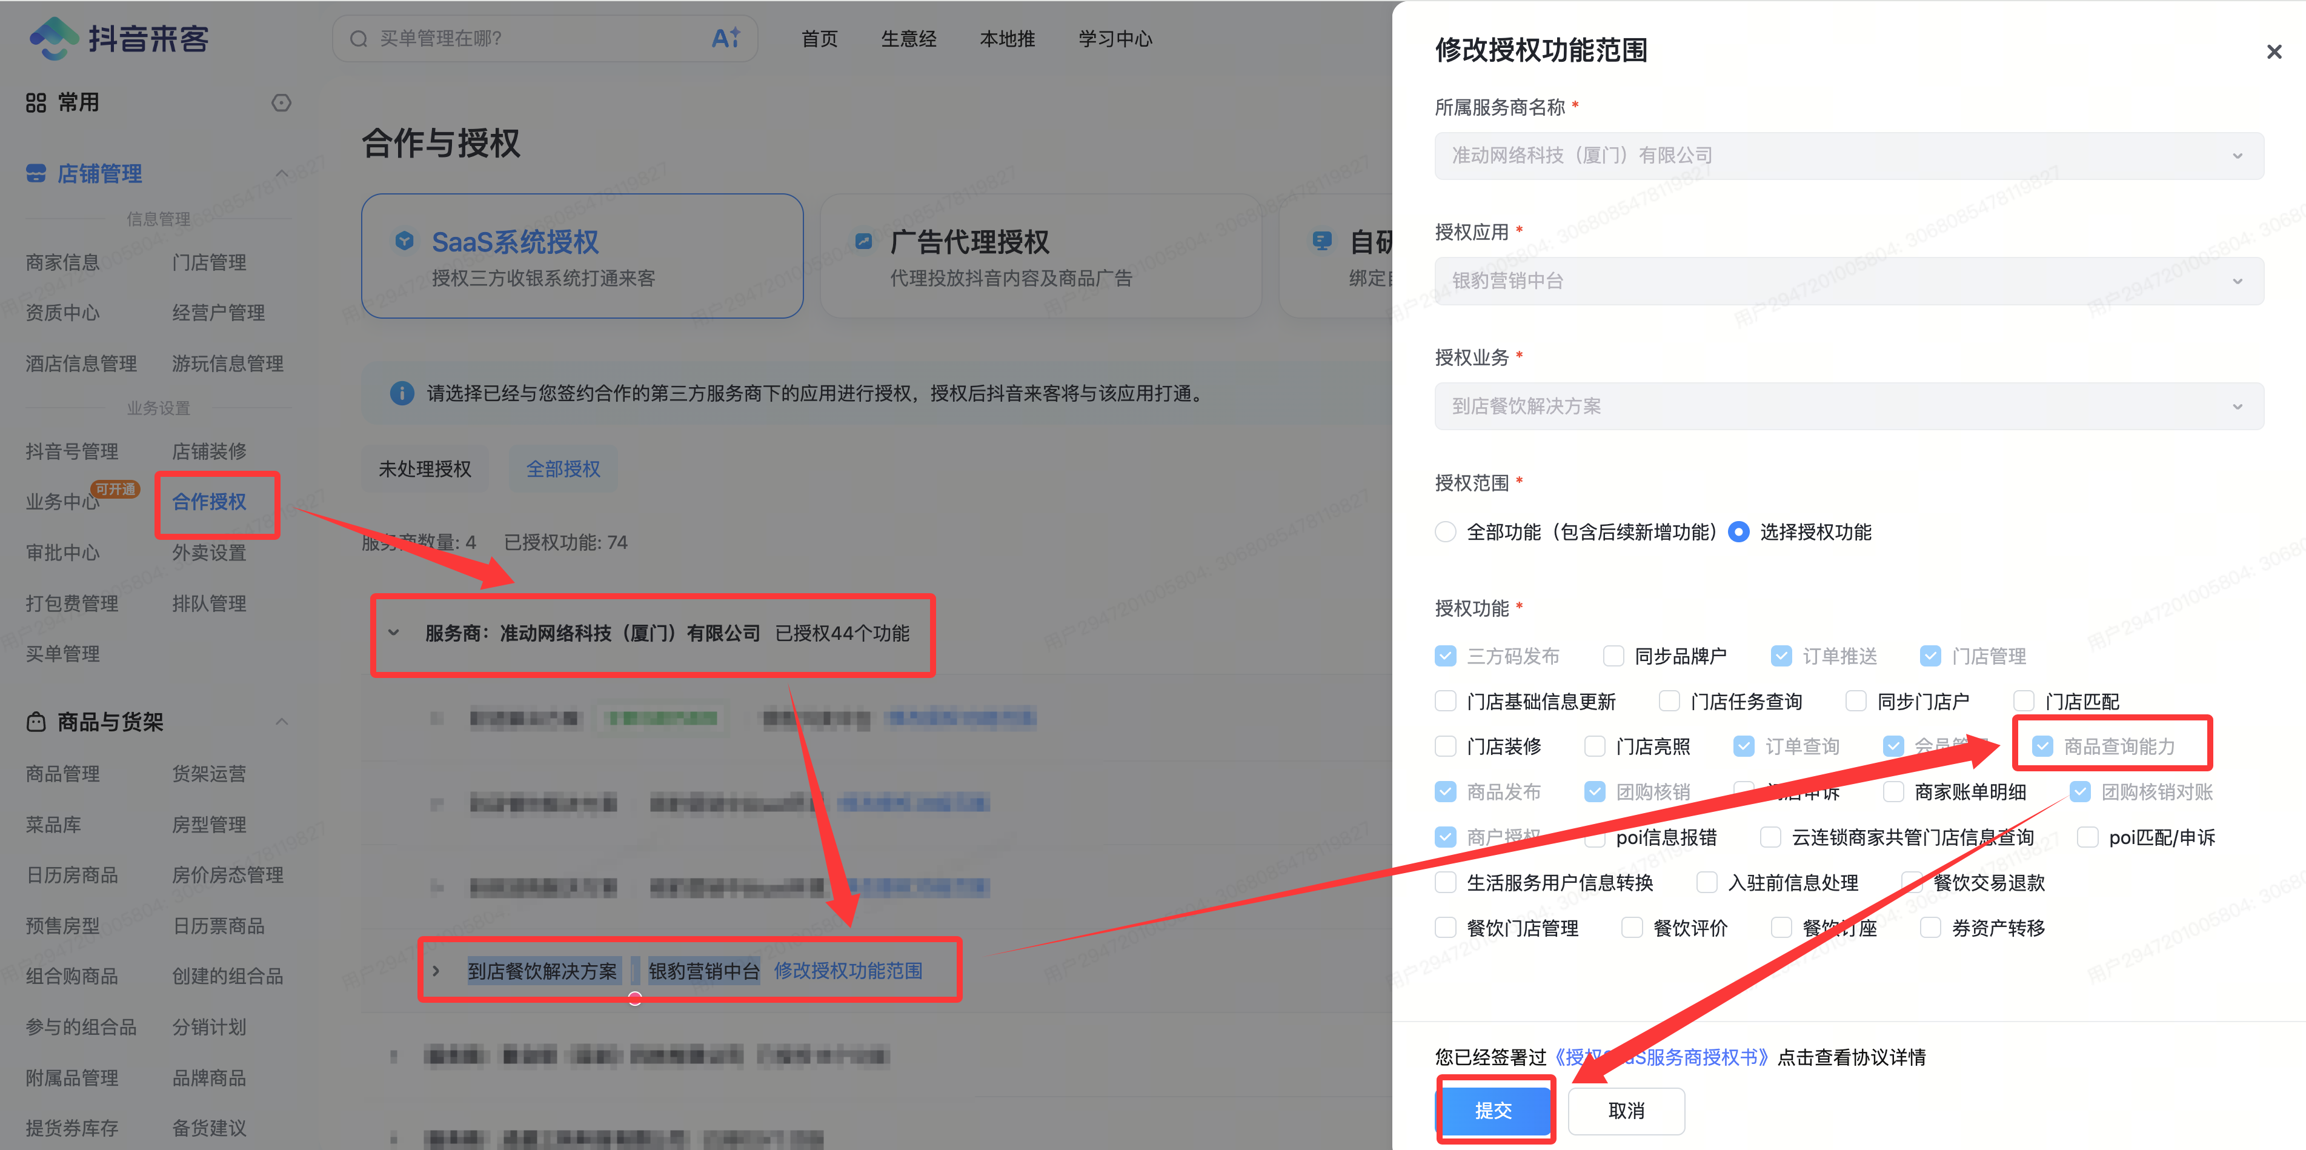Click the 商品与货架 bag icon
The image size is (2306, 1150).
(36, 721)
